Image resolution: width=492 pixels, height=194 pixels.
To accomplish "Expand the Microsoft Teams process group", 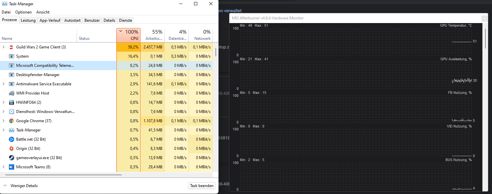I will click(x=4, y=167).
